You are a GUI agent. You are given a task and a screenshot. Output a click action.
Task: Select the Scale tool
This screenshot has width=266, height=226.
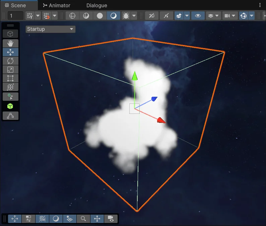(10, 70)
